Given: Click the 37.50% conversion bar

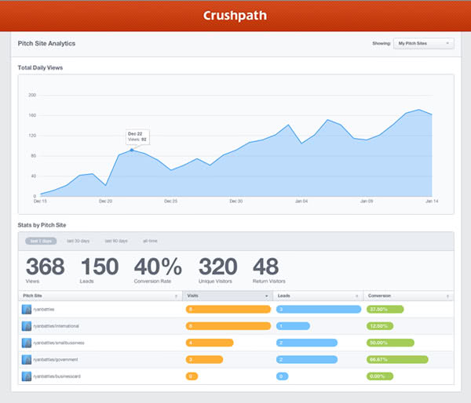Looking at the screenshot, I should click(385, 310).
